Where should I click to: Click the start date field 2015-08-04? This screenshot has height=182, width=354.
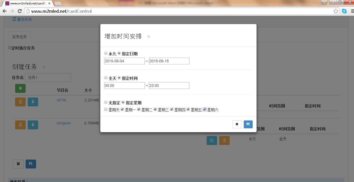coord(124,61)
